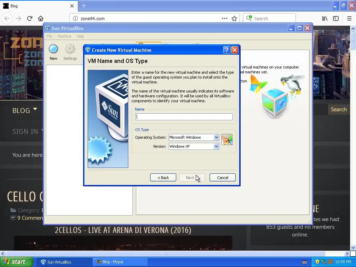Click the VirtualBox cube icon in main title bar

pyautogui.click(x=47, y=28)
